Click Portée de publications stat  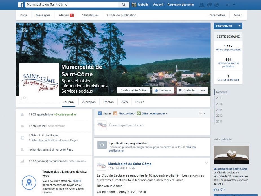pos(228,48)
